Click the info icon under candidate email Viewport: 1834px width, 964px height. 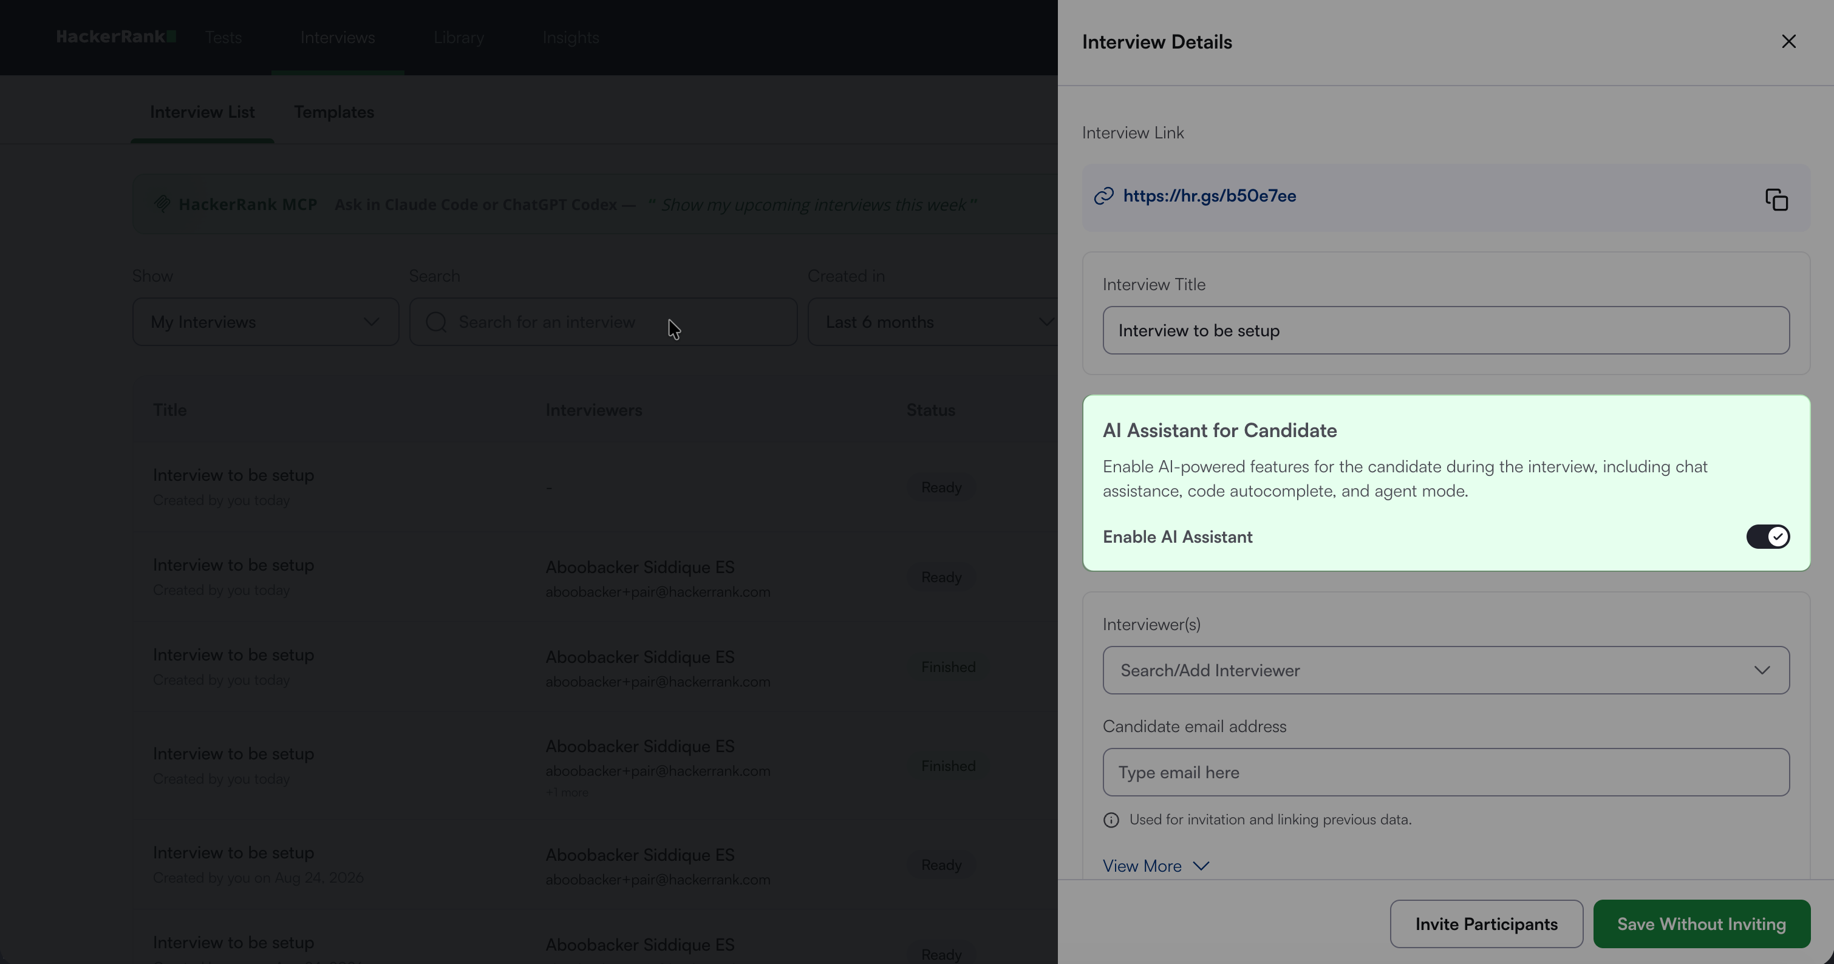[1111, 820]
